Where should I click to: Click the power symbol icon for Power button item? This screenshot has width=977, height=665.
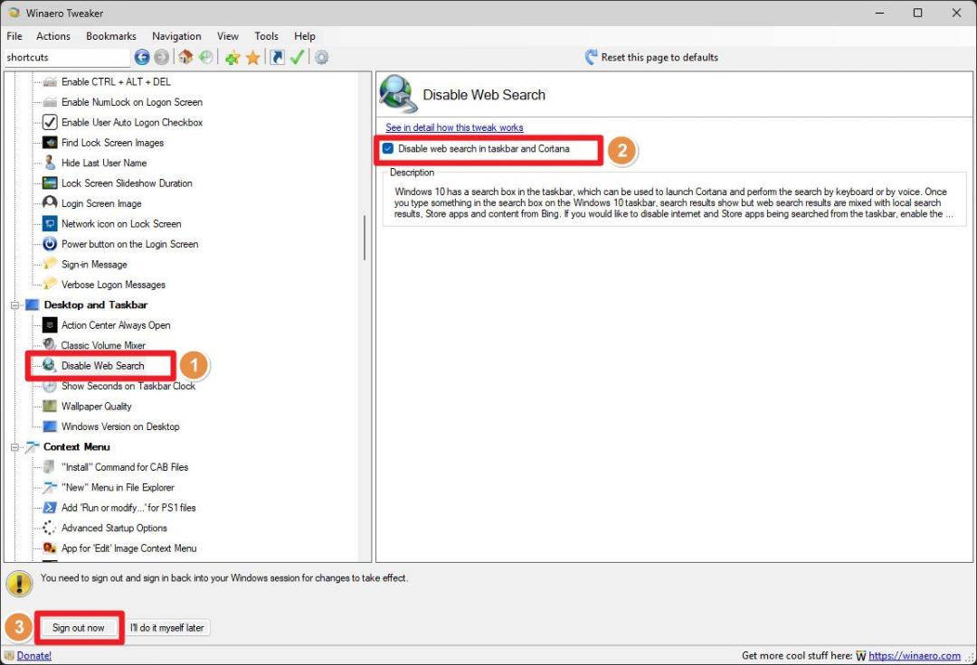50,244
